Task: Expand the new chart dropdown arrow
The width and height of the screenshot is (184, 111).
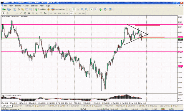Action: click(5, 9)
